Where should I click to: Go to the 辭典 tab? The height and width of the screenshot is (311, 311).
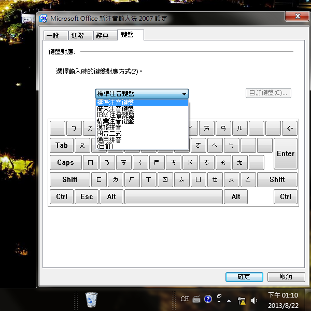[105, 35]
